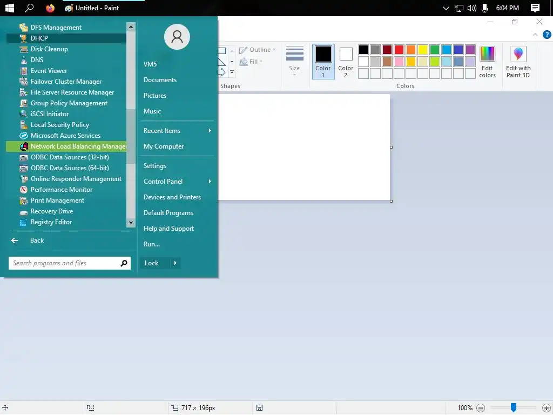
Task: Click the Paint zoom slider handle
Action: tap(514, 407)
